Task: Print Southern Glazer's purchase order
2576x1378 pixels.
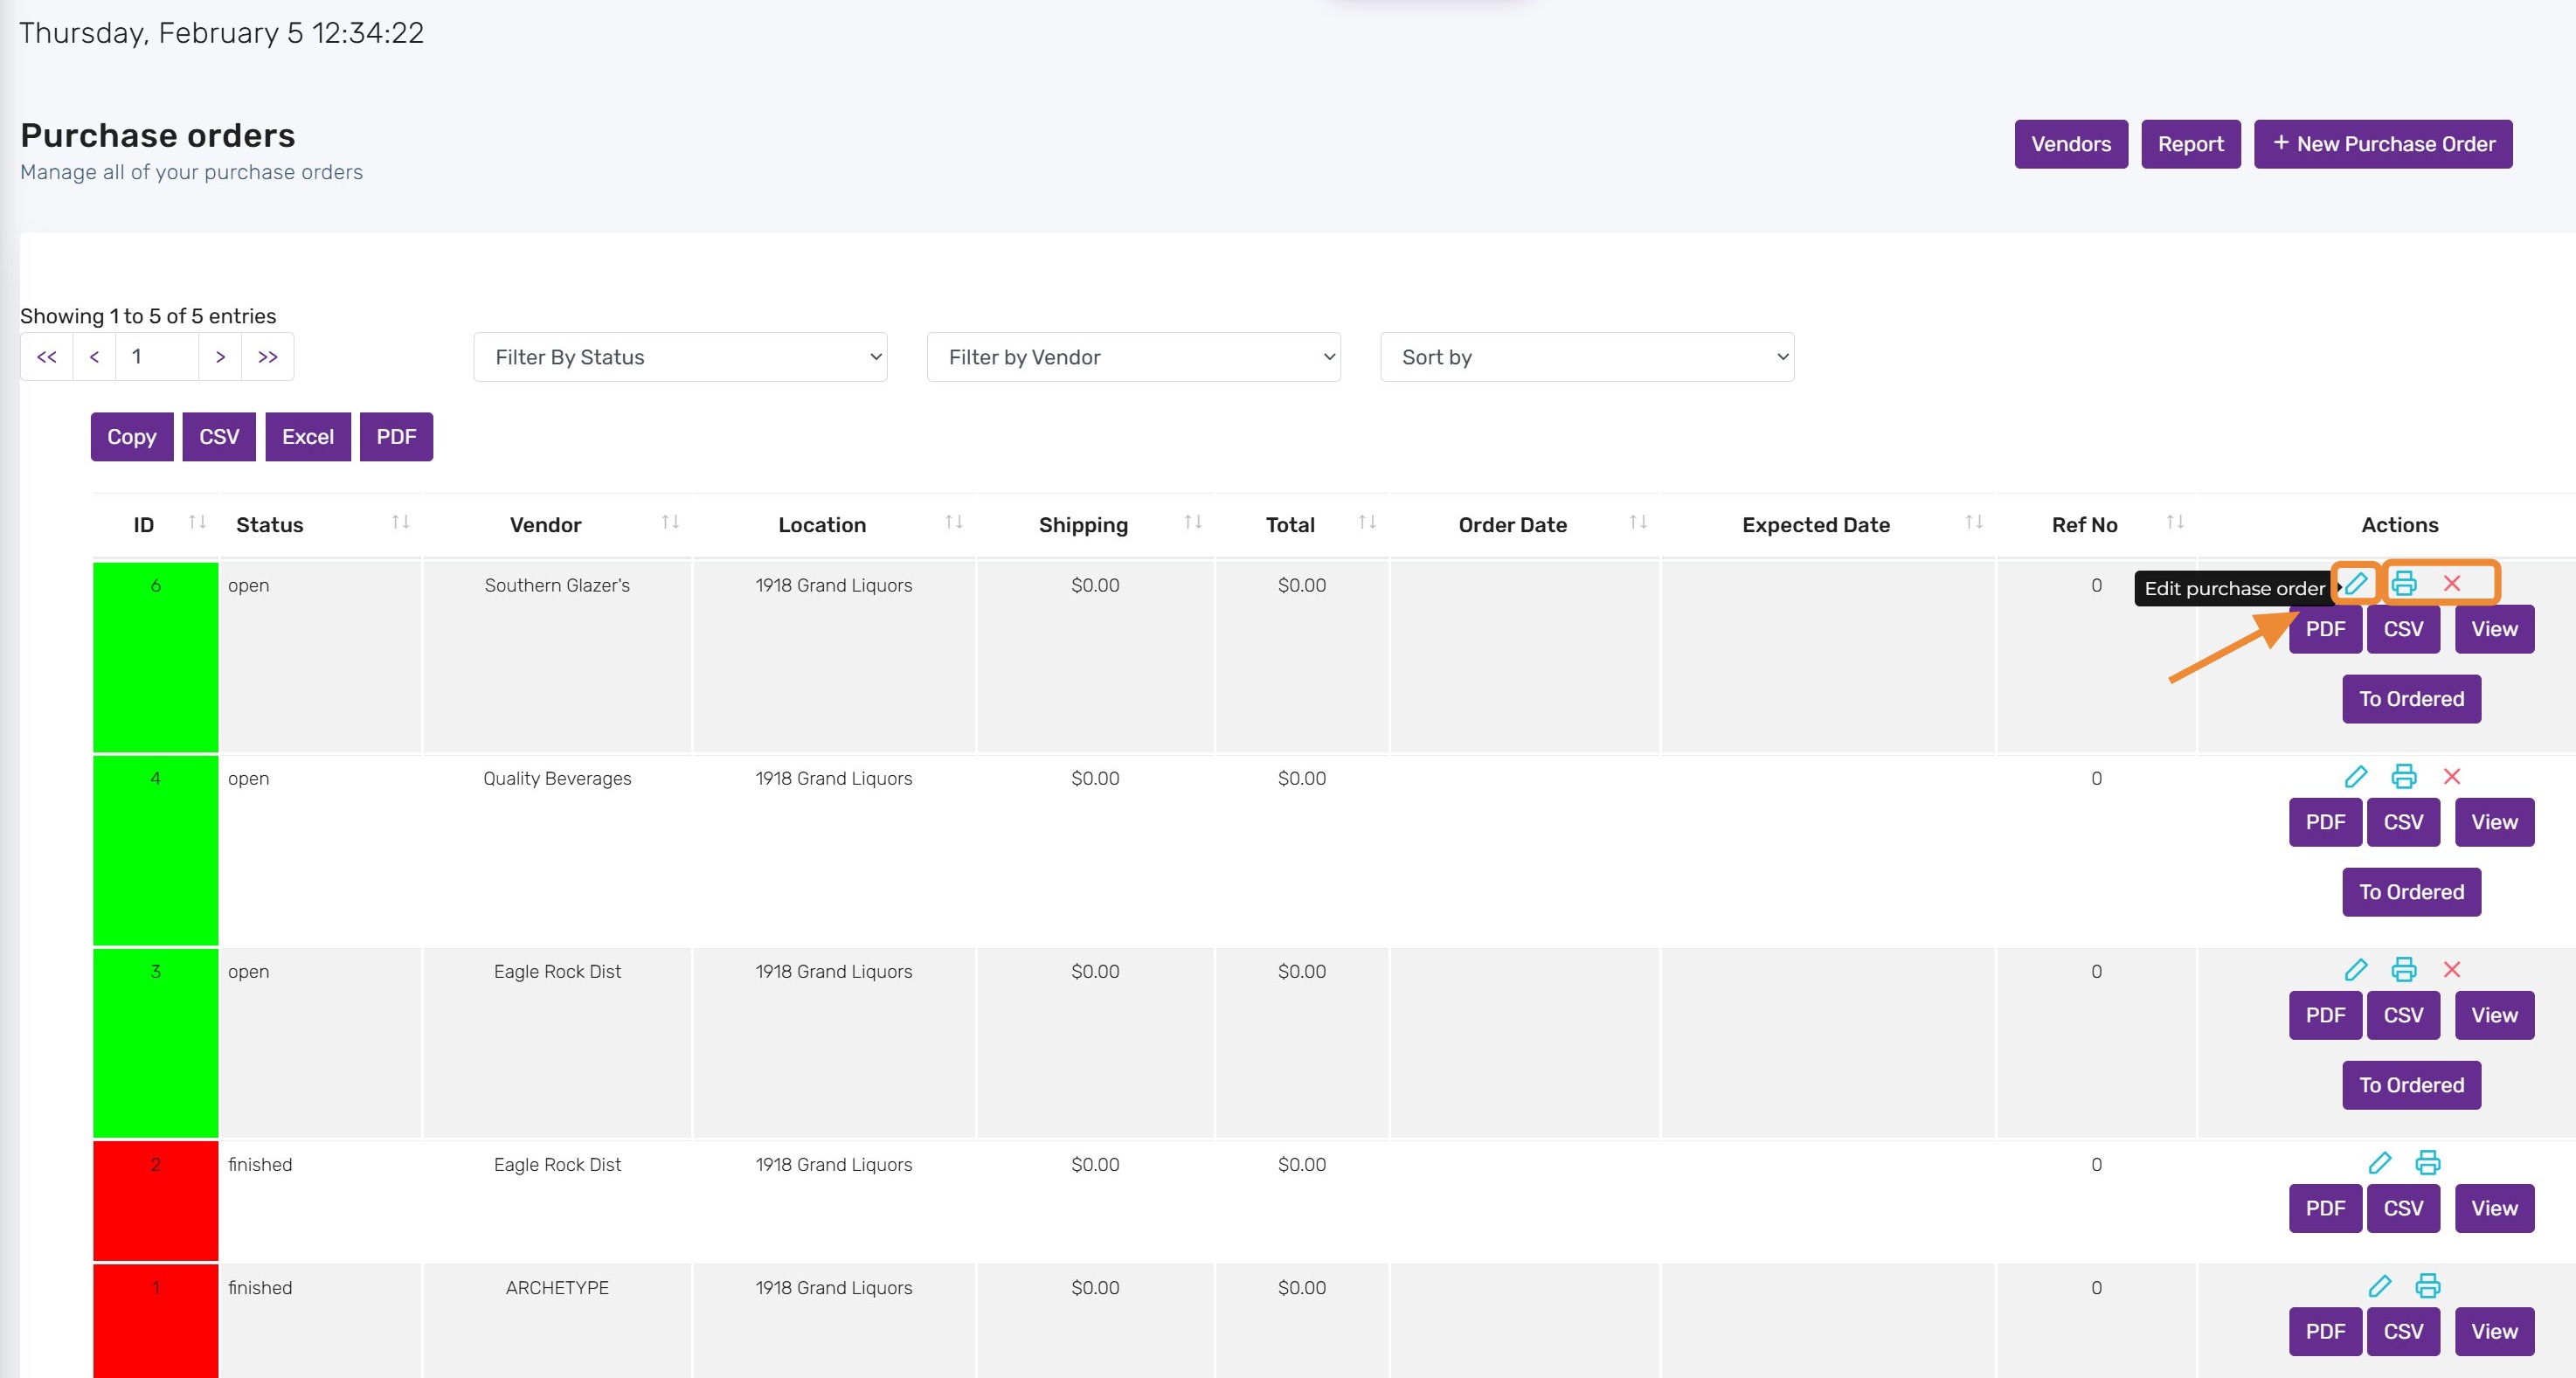Action: 2404,583
